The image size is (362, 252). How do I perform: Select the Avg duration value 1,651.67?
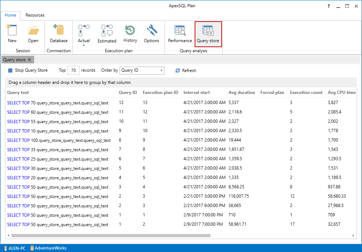236,149
